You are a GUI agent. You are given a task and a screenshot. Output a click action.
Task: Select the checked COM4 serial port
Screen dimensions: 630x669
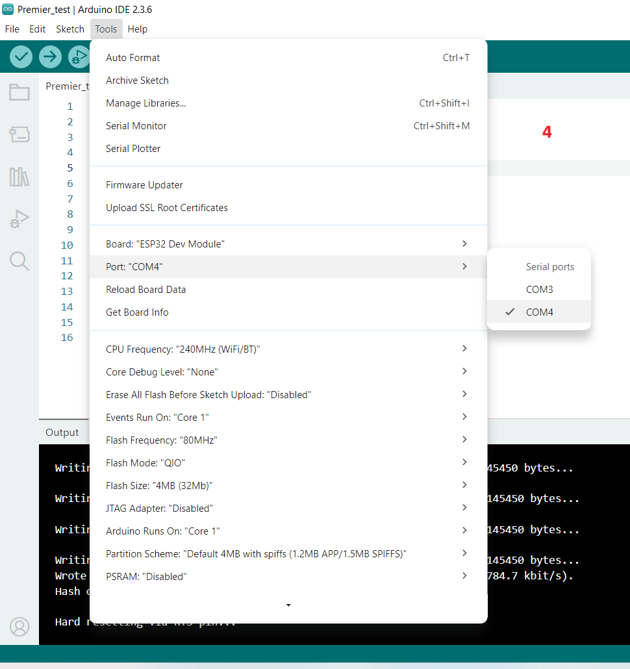coord(539,312)
